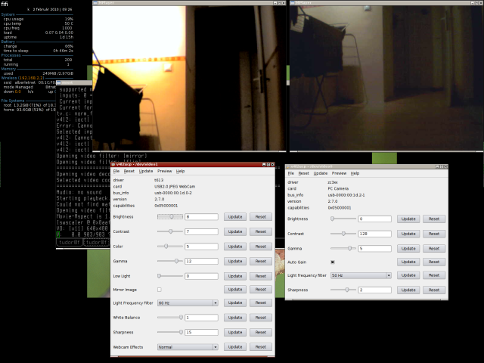
Task: Click the Reset button in the Low Light row
Action: coord(260,276)
